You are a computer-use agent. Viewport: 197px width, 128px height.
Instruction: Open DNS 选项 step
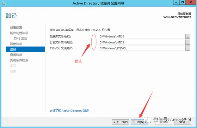(21, 38)
